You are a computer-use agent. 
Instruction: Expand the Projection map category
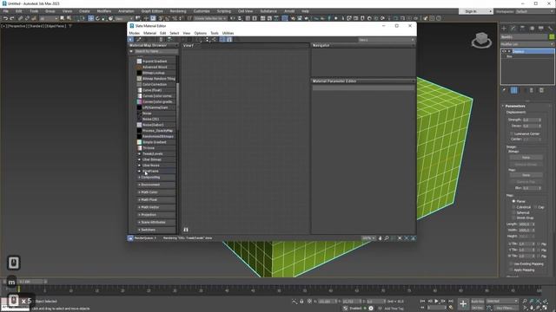click(x=156, y=215)
